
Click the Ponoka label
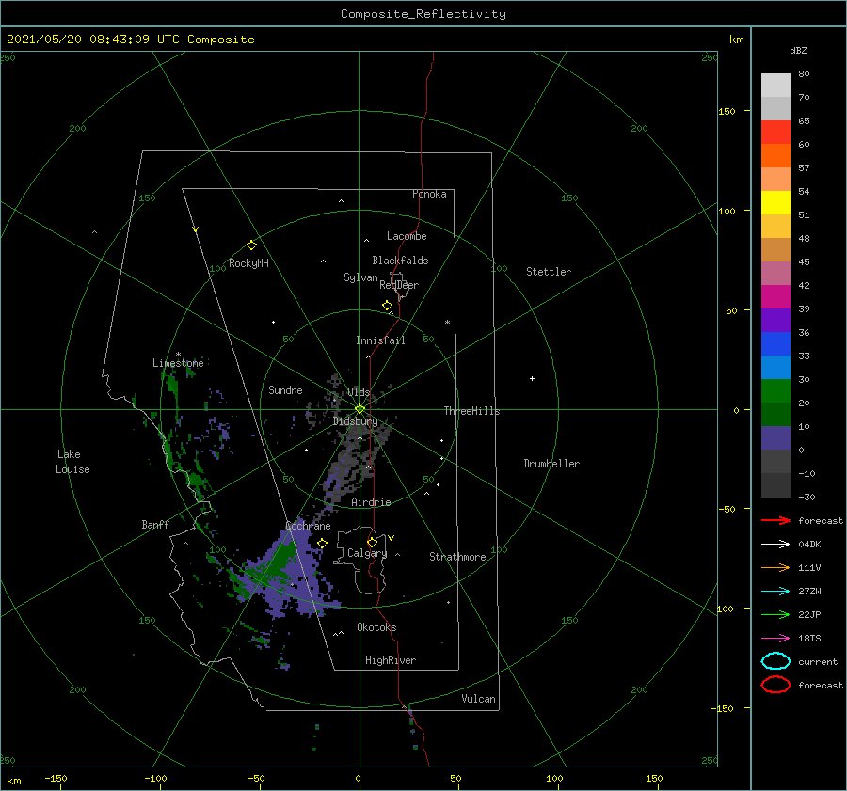429,194
